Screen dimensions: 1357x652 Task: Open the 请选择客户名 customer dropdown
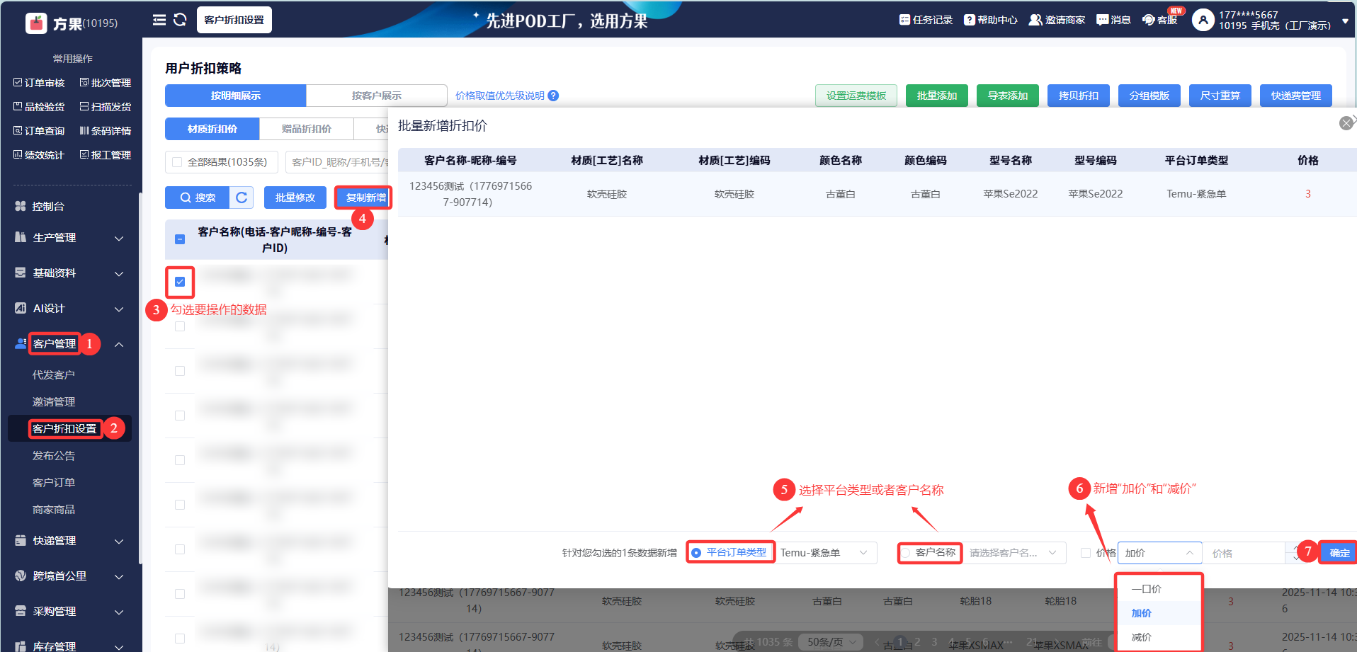(1015, 553)
